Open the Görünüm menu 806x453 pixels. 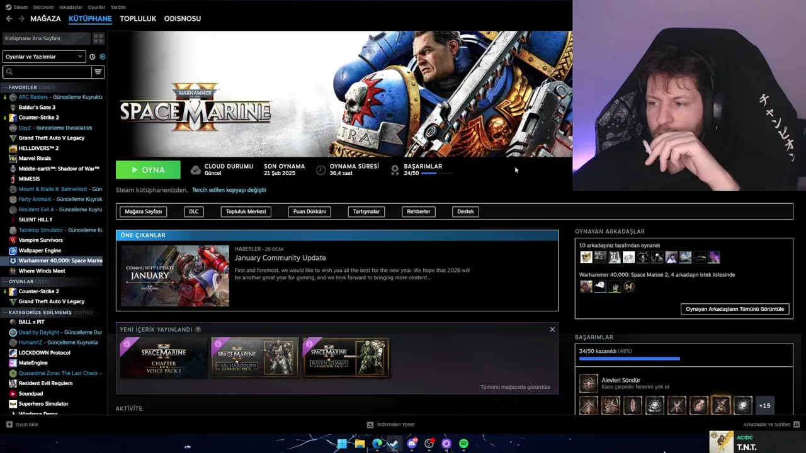[43, 7]
